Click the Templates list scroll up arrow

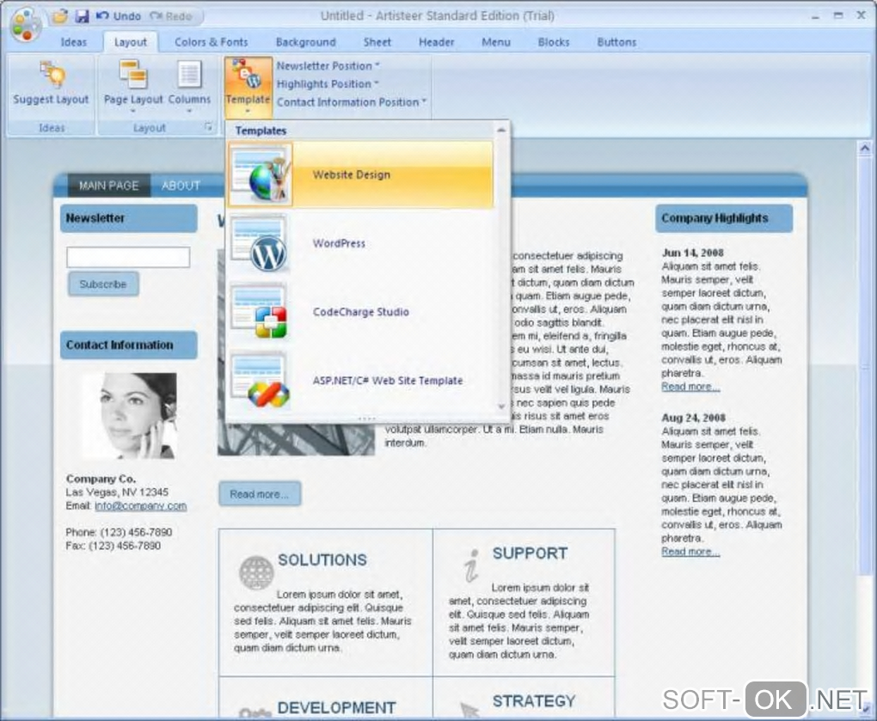[501, 130]
